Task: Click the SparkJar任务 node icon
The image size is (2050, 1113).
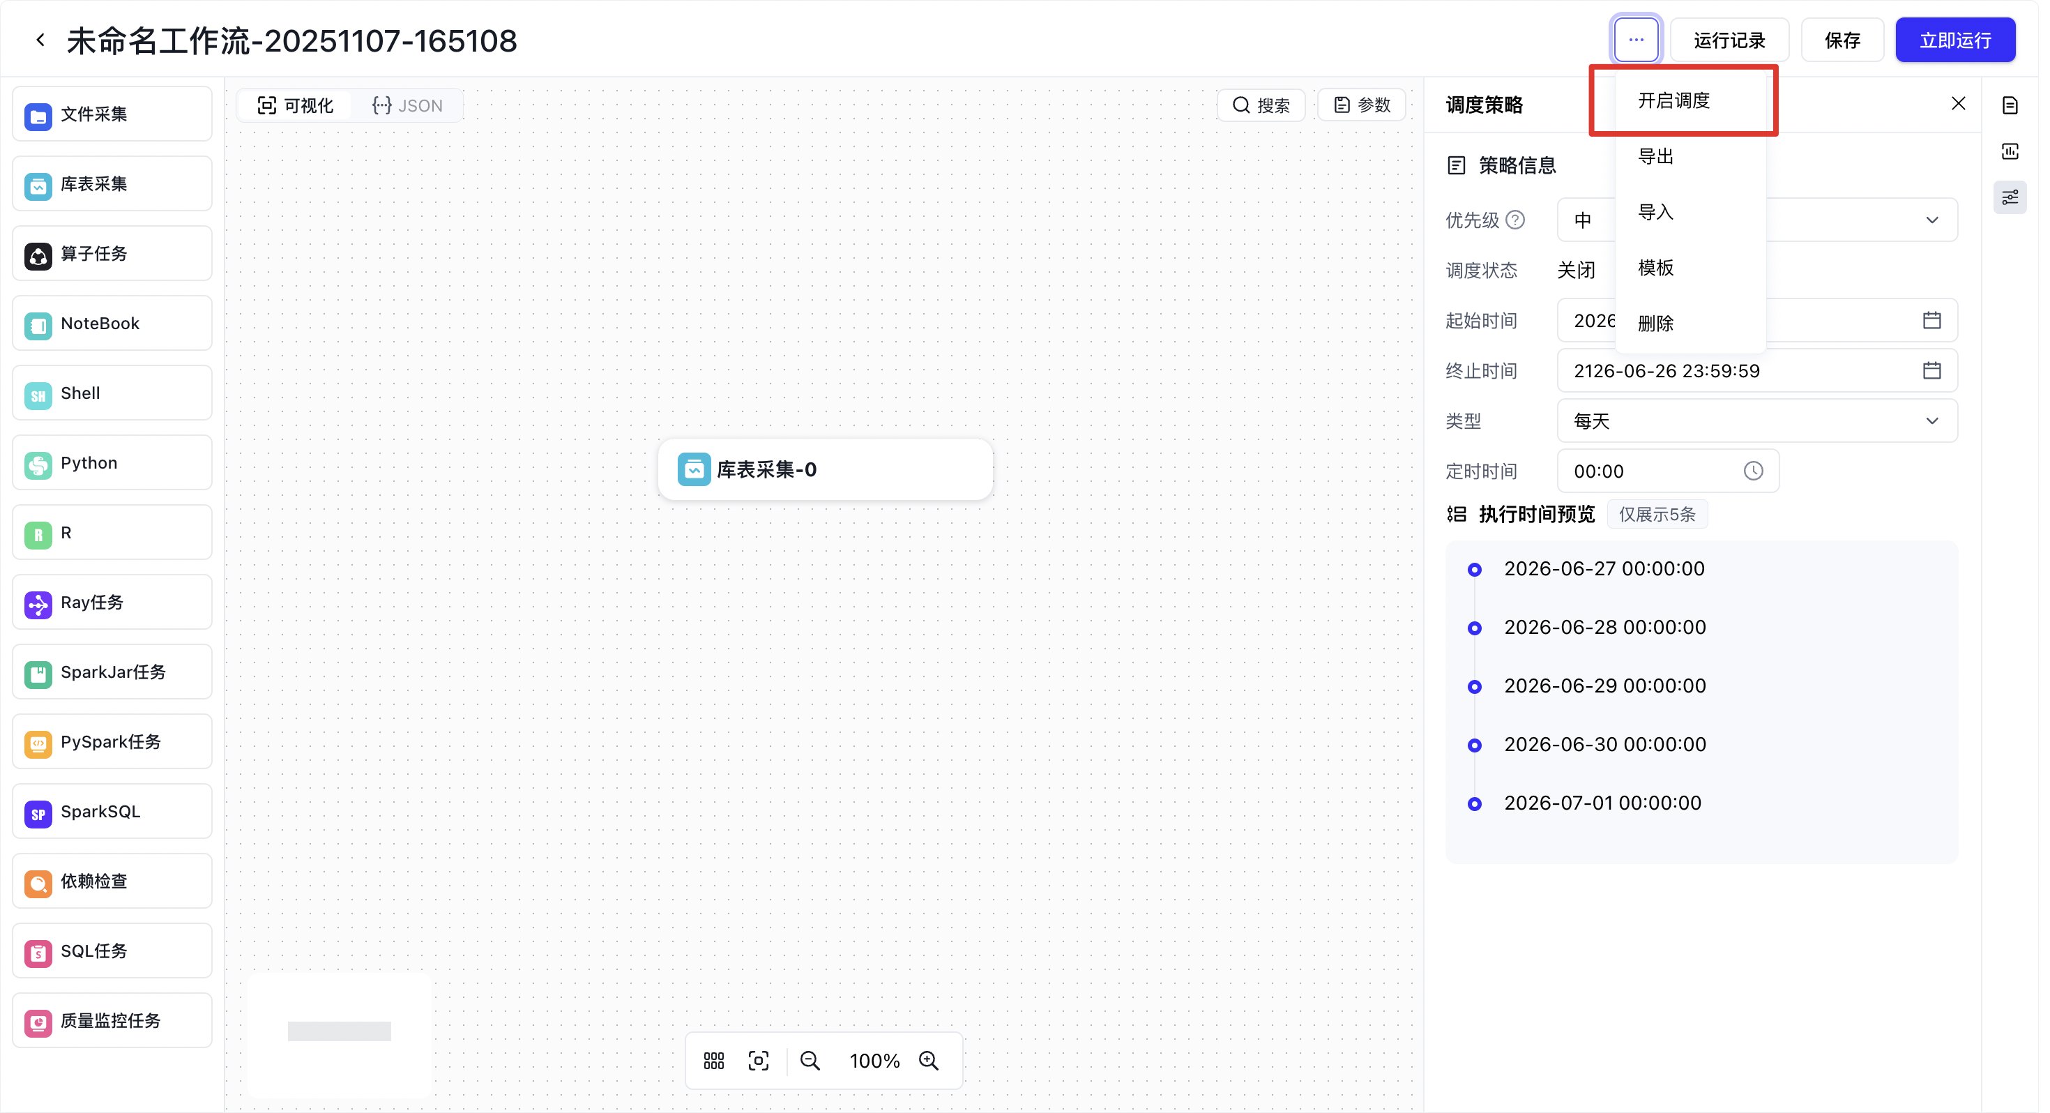Action: 38,675
